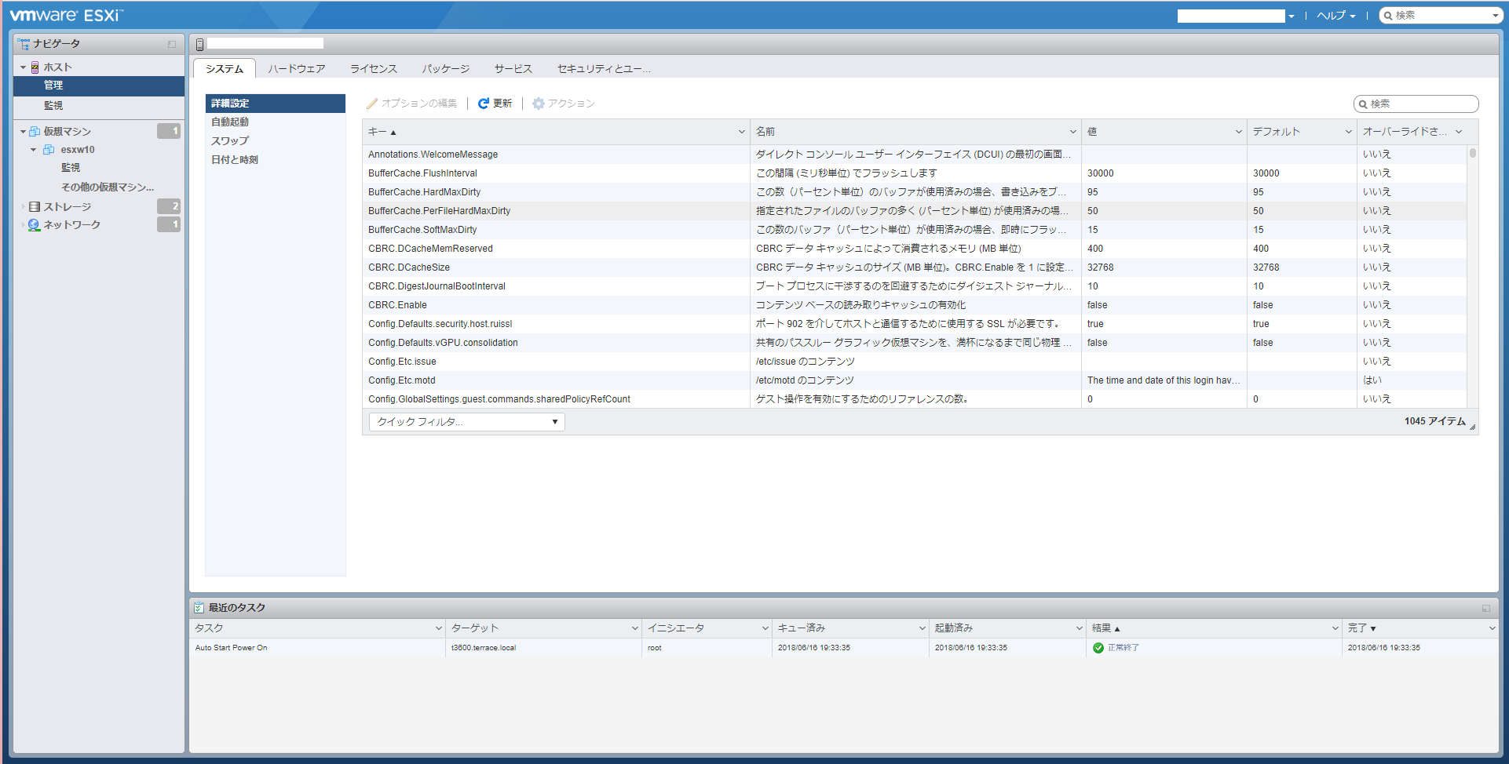Open the 値 column menu chevron
The height and width of the screenshot is (764, 1509).
pyautogui.click(x=1239, y=132)
